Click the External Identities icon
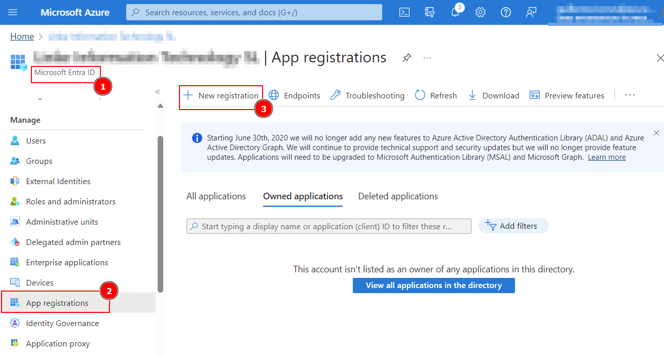The width and height of the screenshot is (664, 356). (x=15, y=181)
